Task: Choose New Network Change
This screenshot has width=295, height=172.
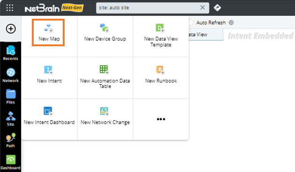Action: point(105,116)
